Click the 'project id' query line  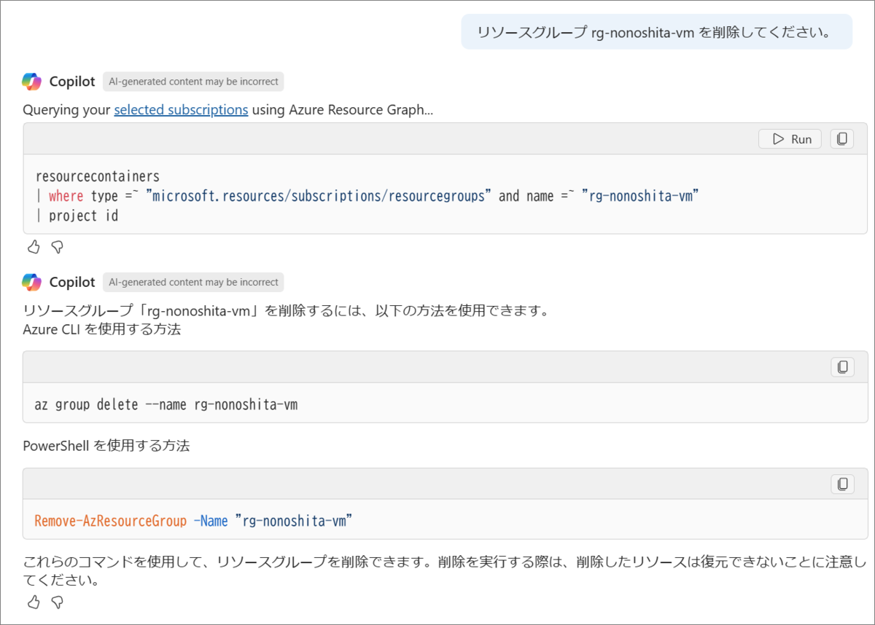(x=77, y=216)
